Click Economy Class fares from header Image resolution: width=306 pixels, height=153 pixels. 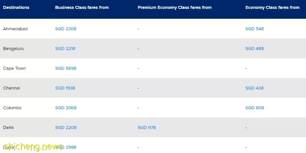(272, 8)
